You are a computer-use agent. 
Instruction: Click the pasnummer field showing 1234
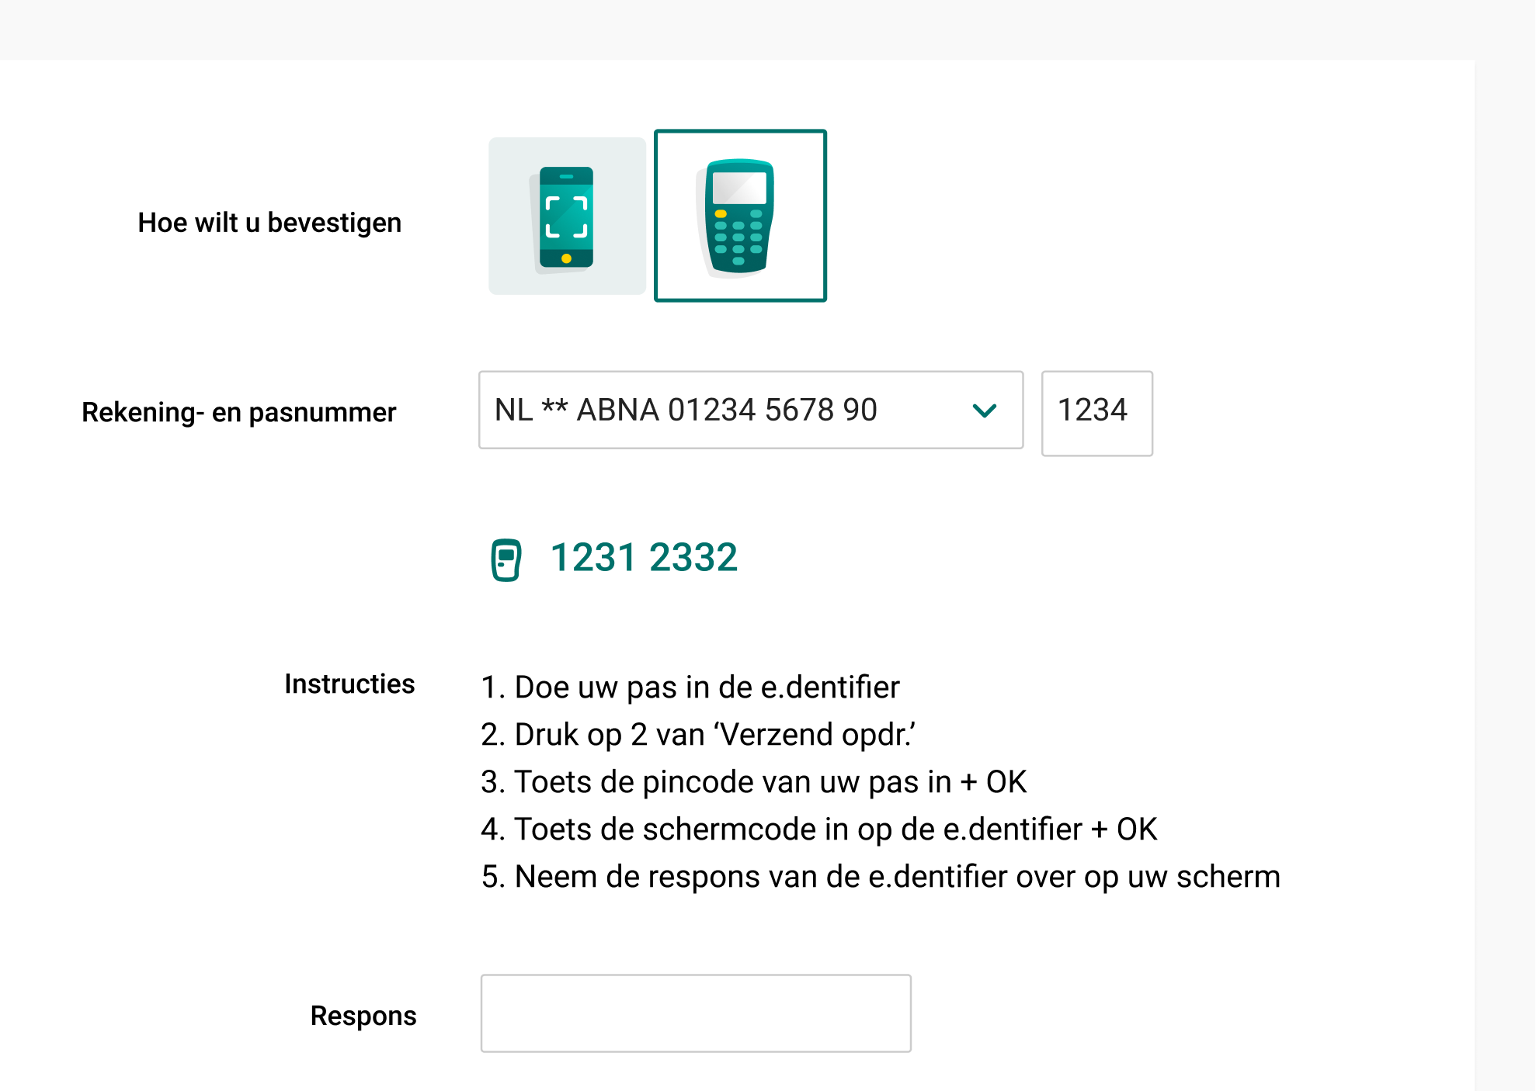[1096, 413]
